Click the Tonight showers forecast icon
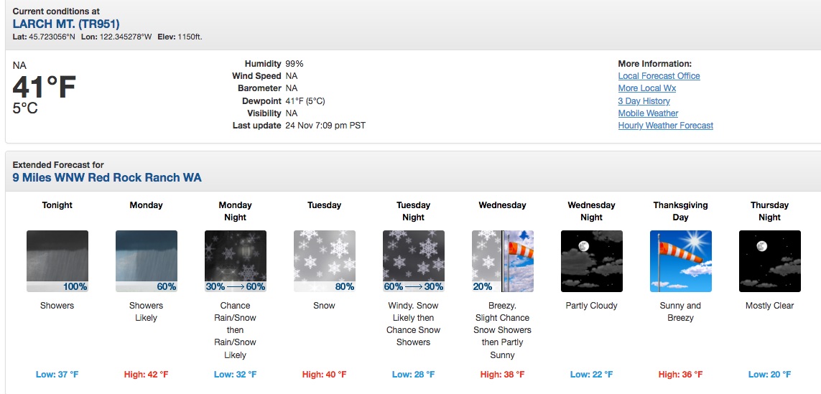The width and height of the screenshot is (821, 394). click(57, 261)
